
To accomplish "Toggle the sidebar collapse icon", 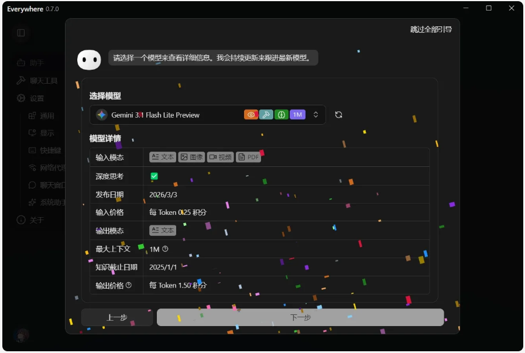I will click(x=21, y=33).
